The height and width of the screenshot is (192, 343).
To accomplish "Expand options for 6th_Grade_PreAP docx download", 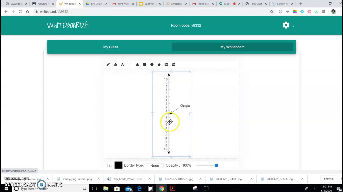I will tap(149, 179).
